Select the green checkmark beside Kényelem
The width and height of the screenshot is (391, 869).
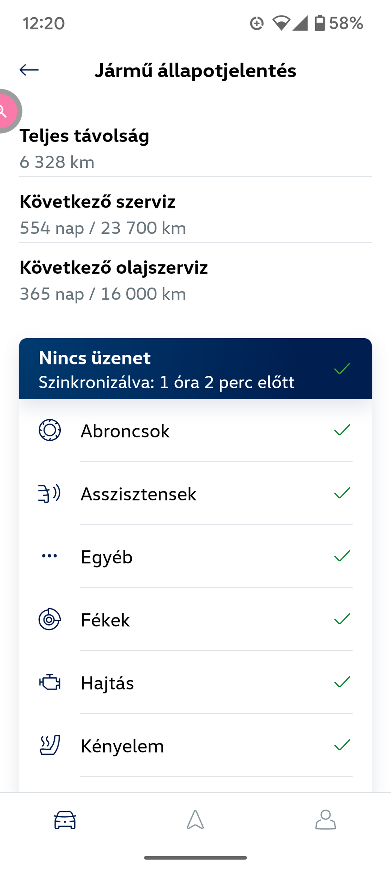[342, 745]
